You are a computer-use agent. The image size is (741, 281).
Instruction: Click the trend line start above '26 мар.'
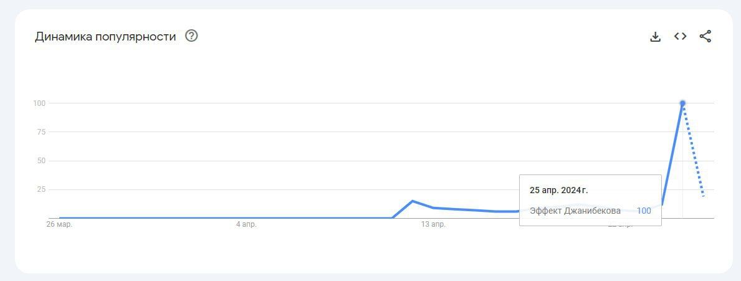[x=60, y=217]
